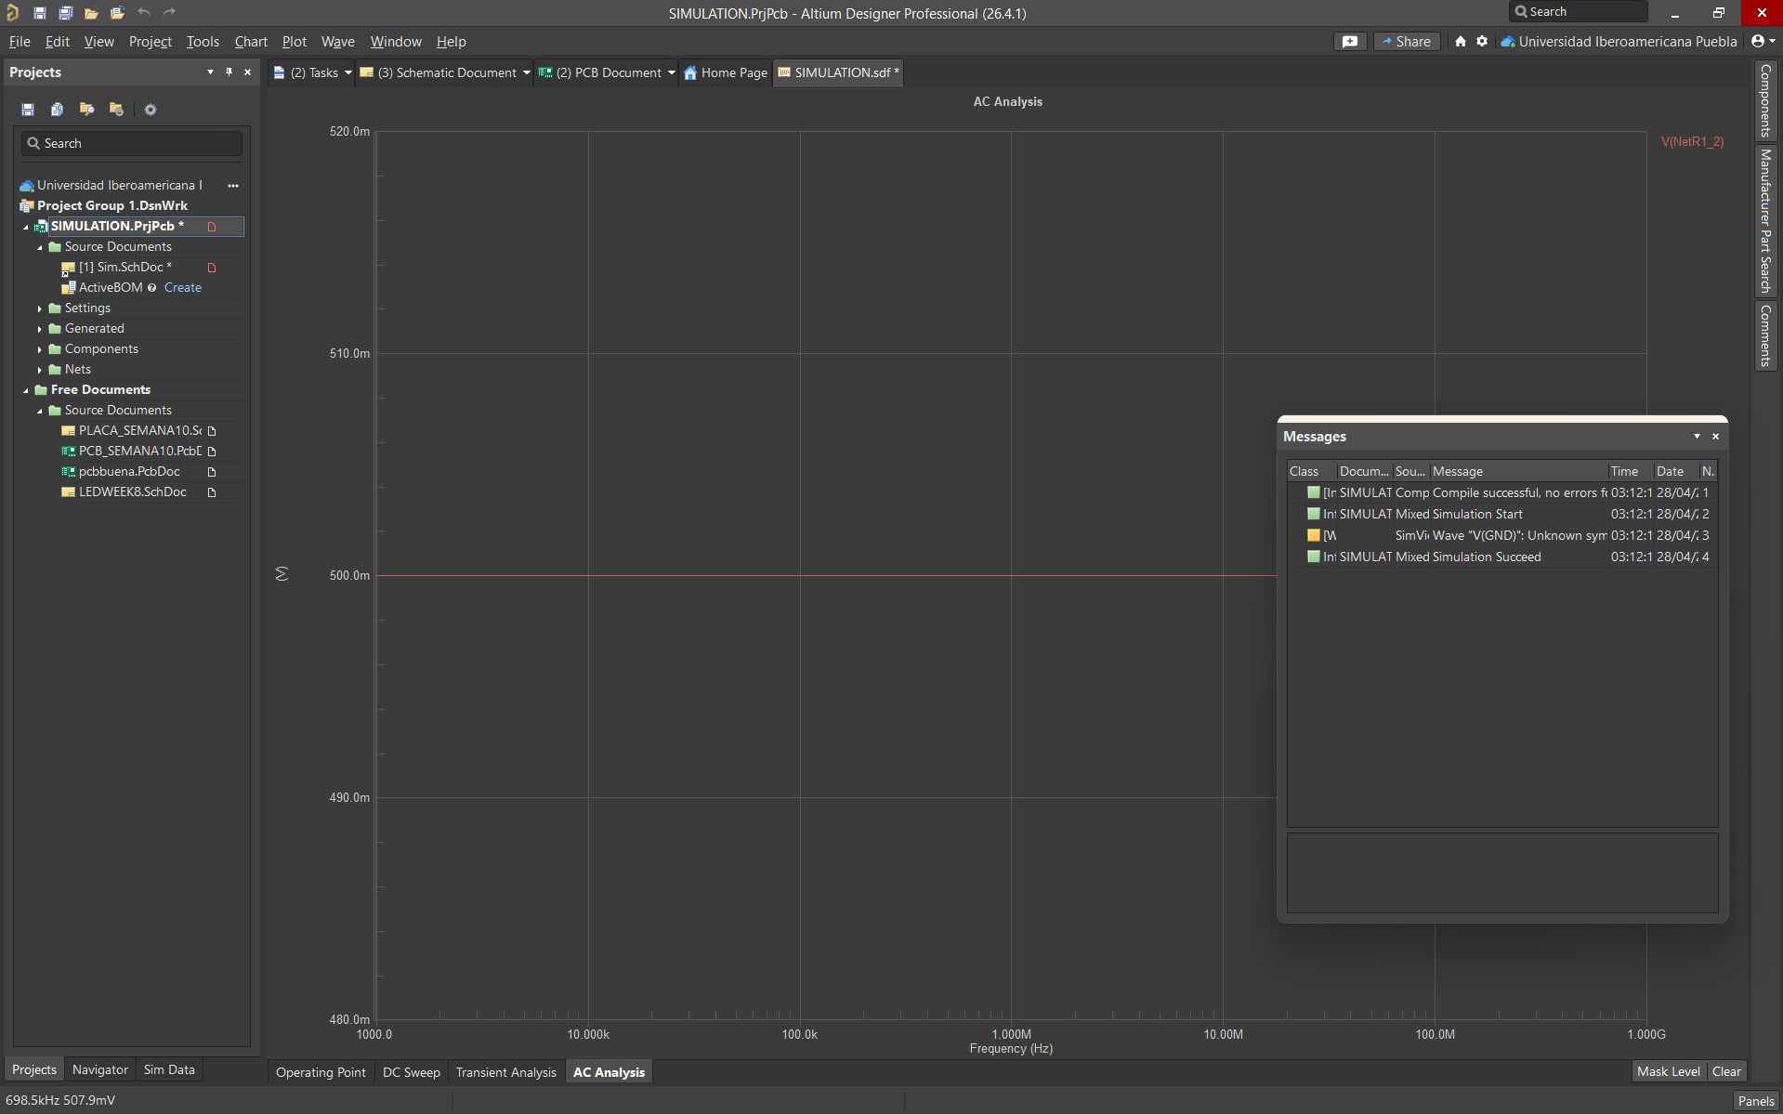The height and width of the screenshot is (1114, 1783).
Task: Click the gear settings icon in the Projects toolbar
Action: pyautogui.click(x=150, y=110)
